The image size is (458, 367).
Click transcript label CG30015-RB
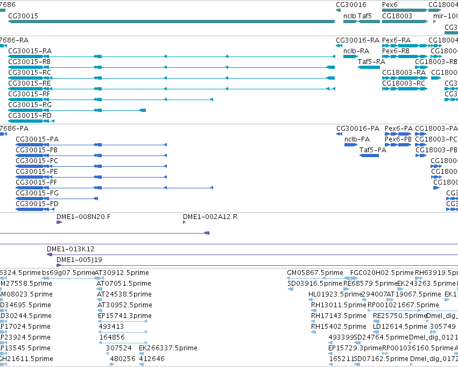[x=29, y=62]
